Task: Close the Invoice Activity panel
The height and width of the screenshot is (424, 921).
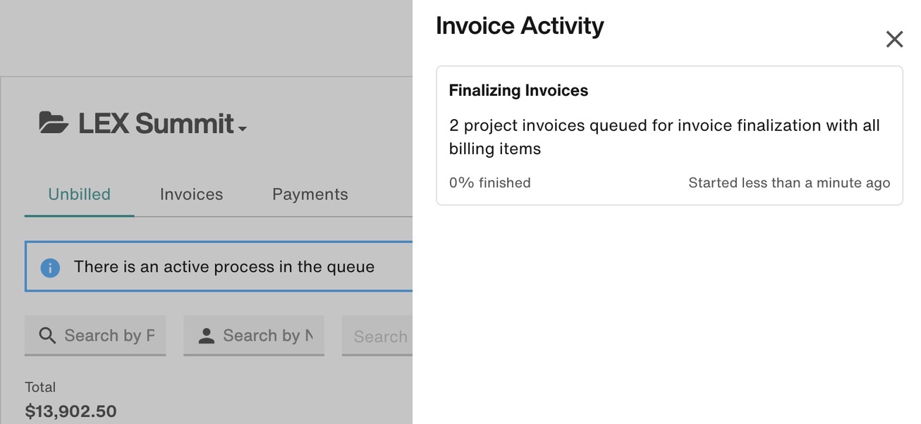Action: tap(894, 39)
